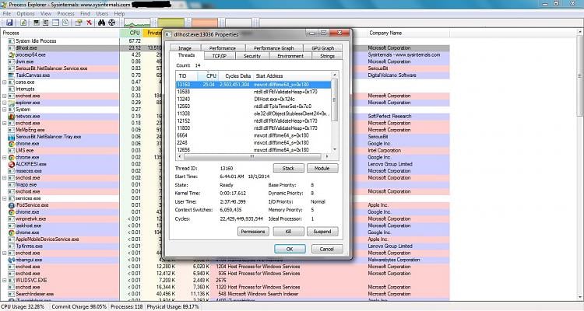Click the ALCKRESI.exe process icon
The width and height of the screenshot is (584, 311).
click(12, 164)
